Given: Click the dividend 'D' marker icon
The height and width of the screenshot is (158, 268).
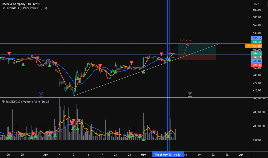Looking at the screenshot, I should pos(41,94).
